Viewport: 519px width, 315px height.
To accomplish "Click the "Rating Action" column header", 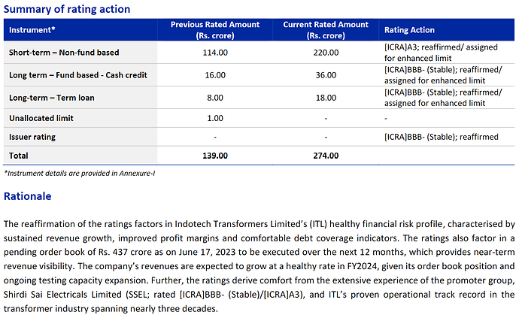I will pyautogui.click(x=409, y=30).
